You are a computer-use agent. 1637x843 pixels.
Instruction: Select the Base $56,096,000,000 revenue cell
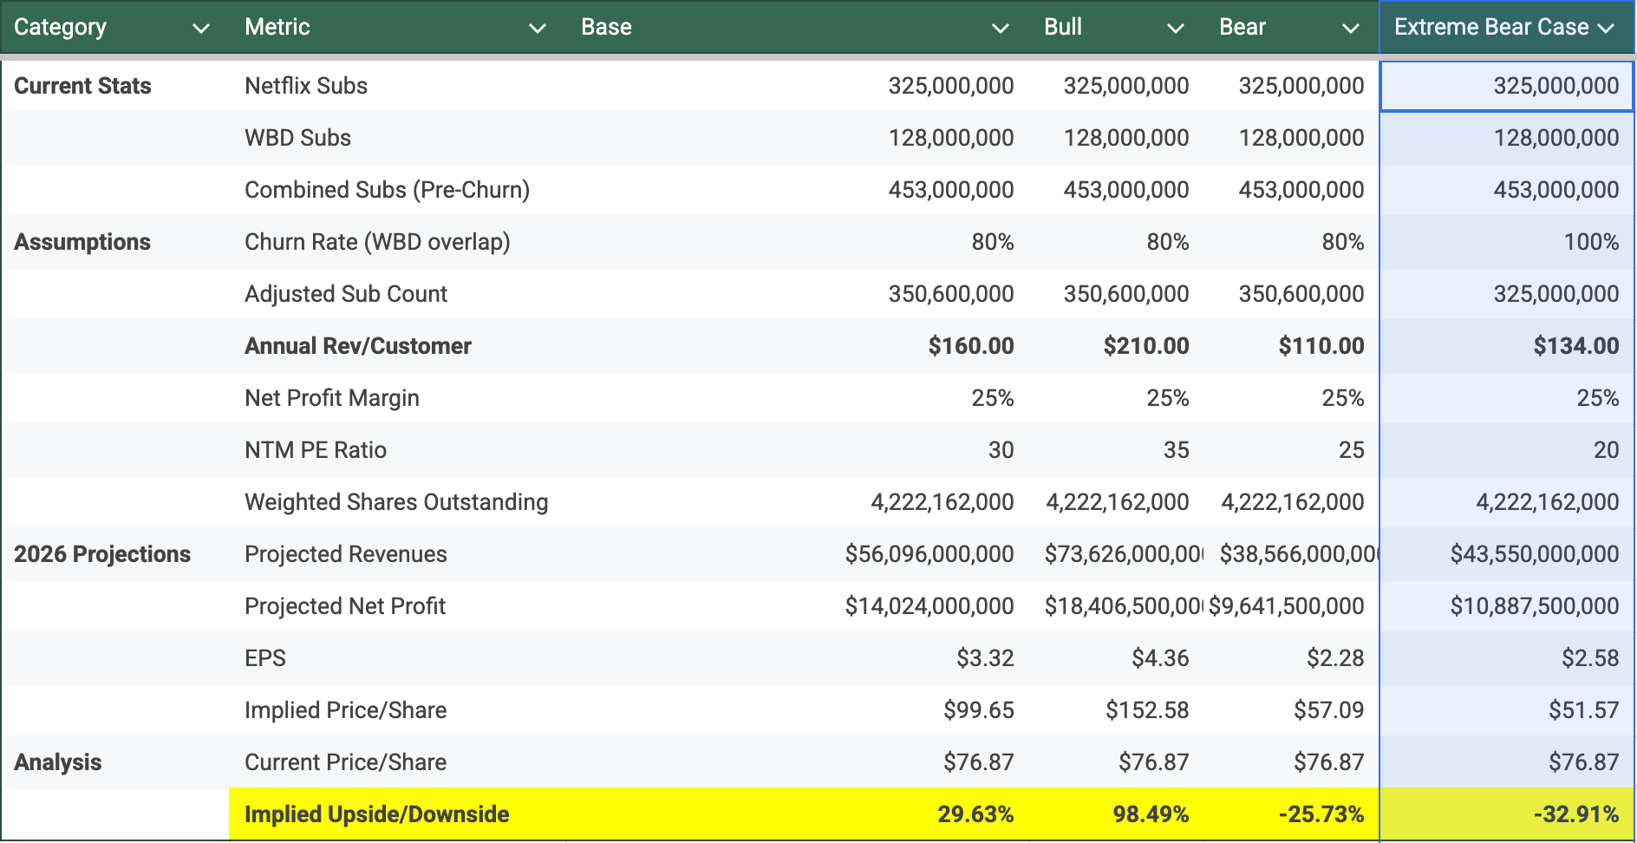tap(798, 554)
